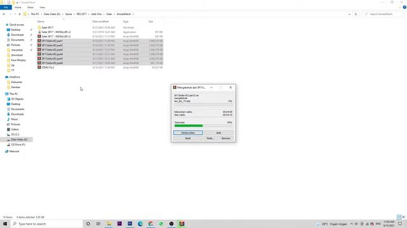Image resolution: width=407 pixels, height=228 pixels.
Task: Click the Music icon under This PC
Action: (x=8, y=119)
